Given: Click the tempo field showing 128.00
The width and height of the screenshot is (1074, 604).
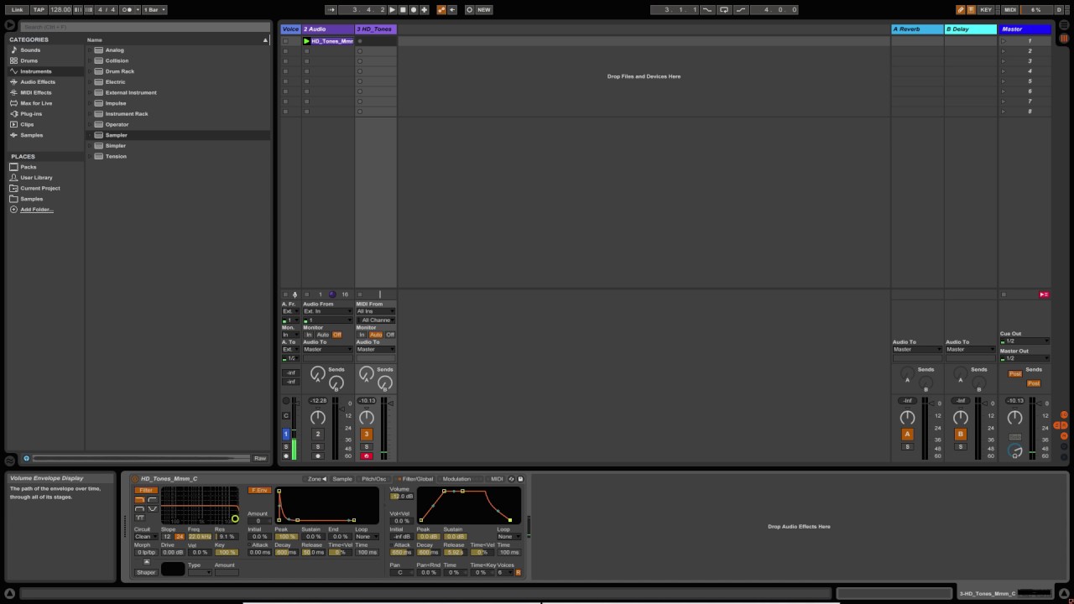Looking at the screenshot, I should [x=60, y=10].
